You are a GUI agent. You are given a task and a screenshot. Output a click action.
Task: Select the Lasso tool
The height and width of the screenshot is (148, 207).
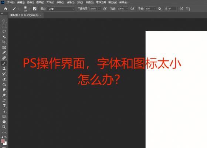[x=4, y=31]
